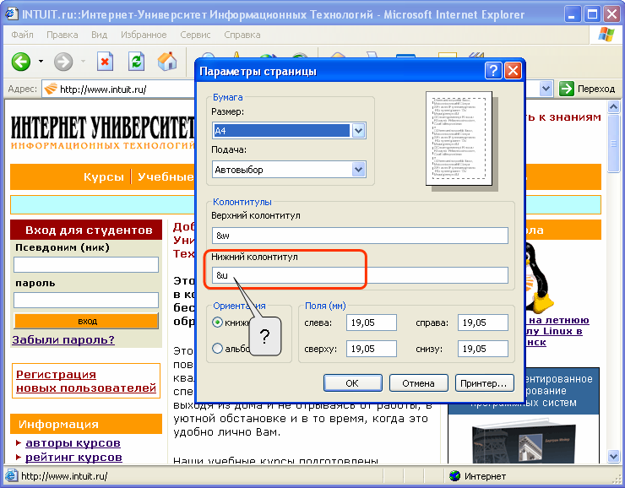Viewport: 625px width, 488px height.
Task: Click the Отмена button
Action: point(419,383)
